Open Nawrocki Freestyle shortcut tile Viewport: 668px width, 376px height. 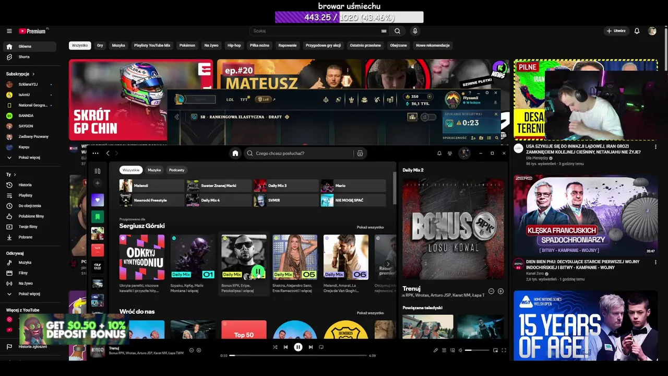151,200
